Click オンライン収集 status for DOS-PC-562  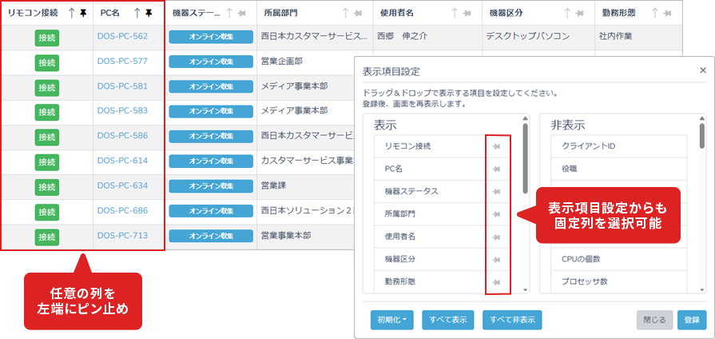(x=211, y=37)
